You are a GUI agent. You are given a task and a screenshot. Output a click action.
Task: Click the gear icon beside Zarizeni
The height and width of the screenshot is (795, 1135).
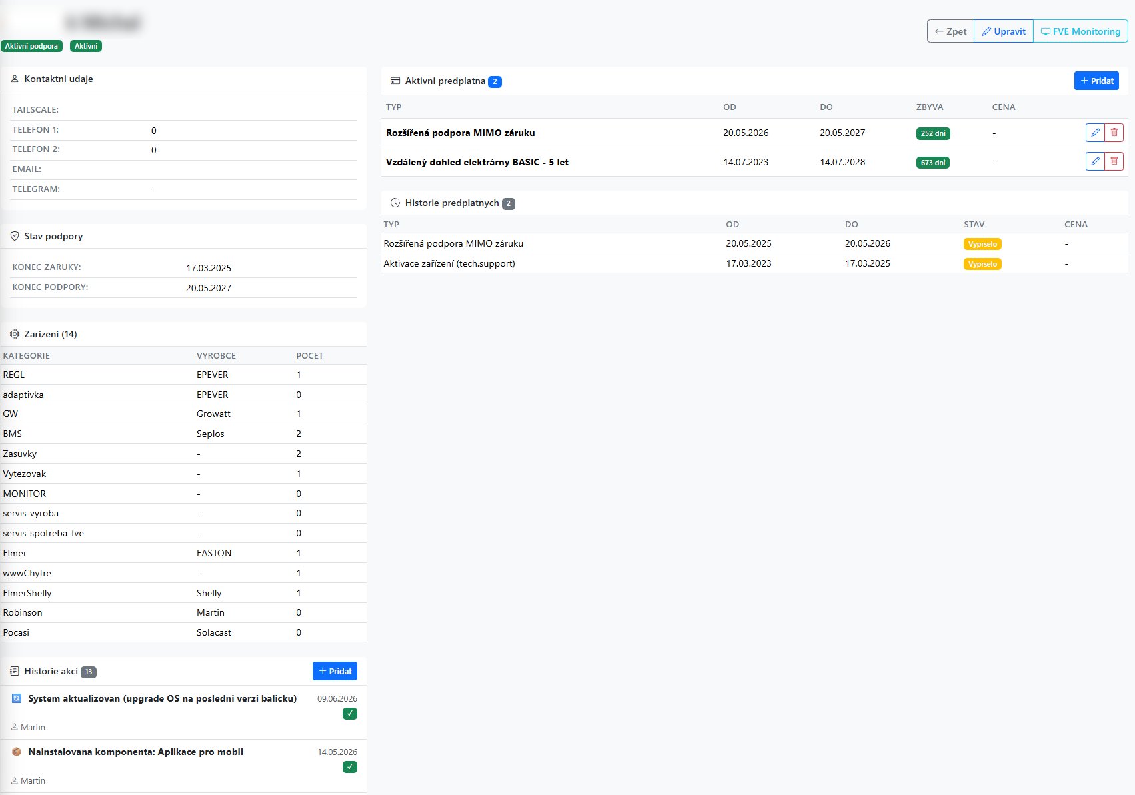[x=15, y=334]
